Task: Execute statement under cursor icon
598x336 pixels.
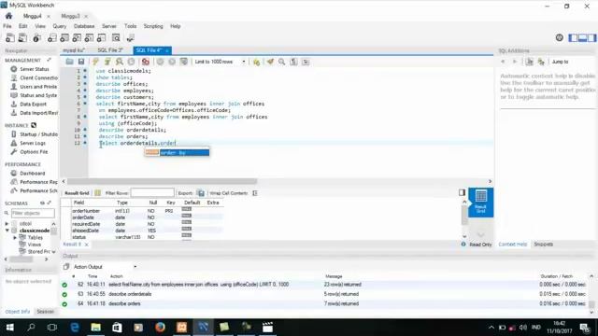Action: [107, 62]
